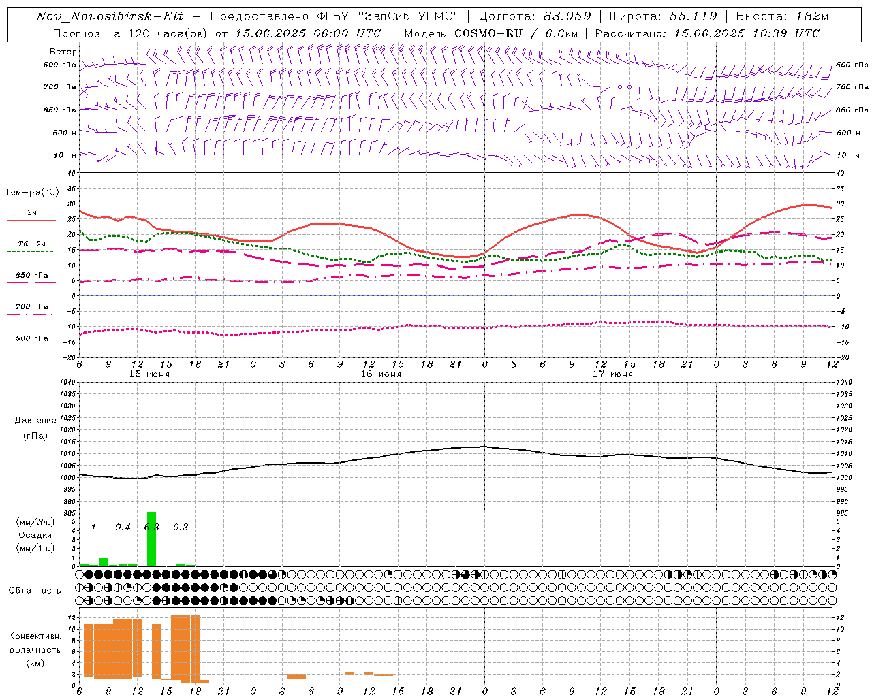Click the "Конвективн." convective cloud label
Image resolution: width=872 pixels, height=697 pixels.
35,636
